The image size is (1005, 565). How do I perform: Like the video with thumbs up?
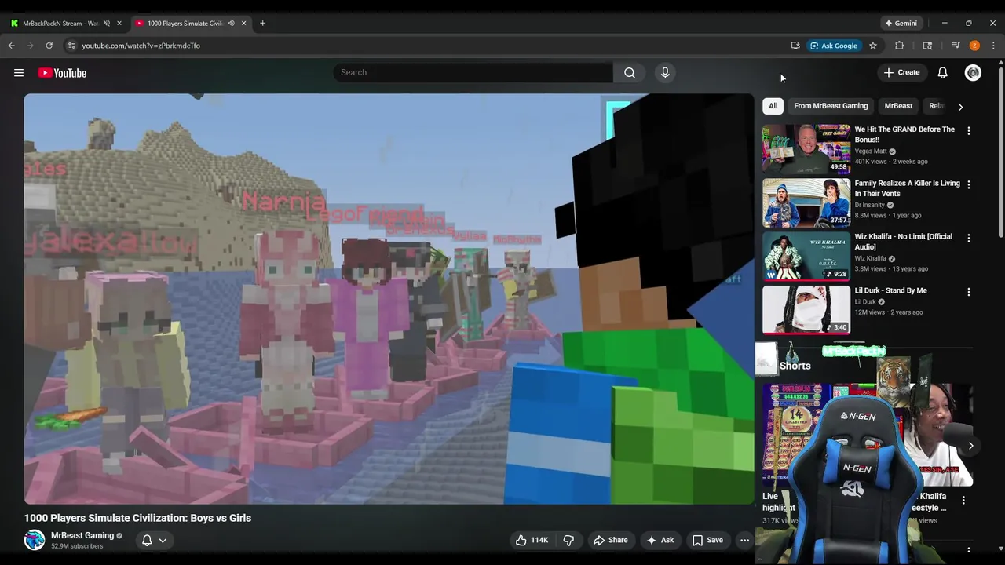[532, 540]
